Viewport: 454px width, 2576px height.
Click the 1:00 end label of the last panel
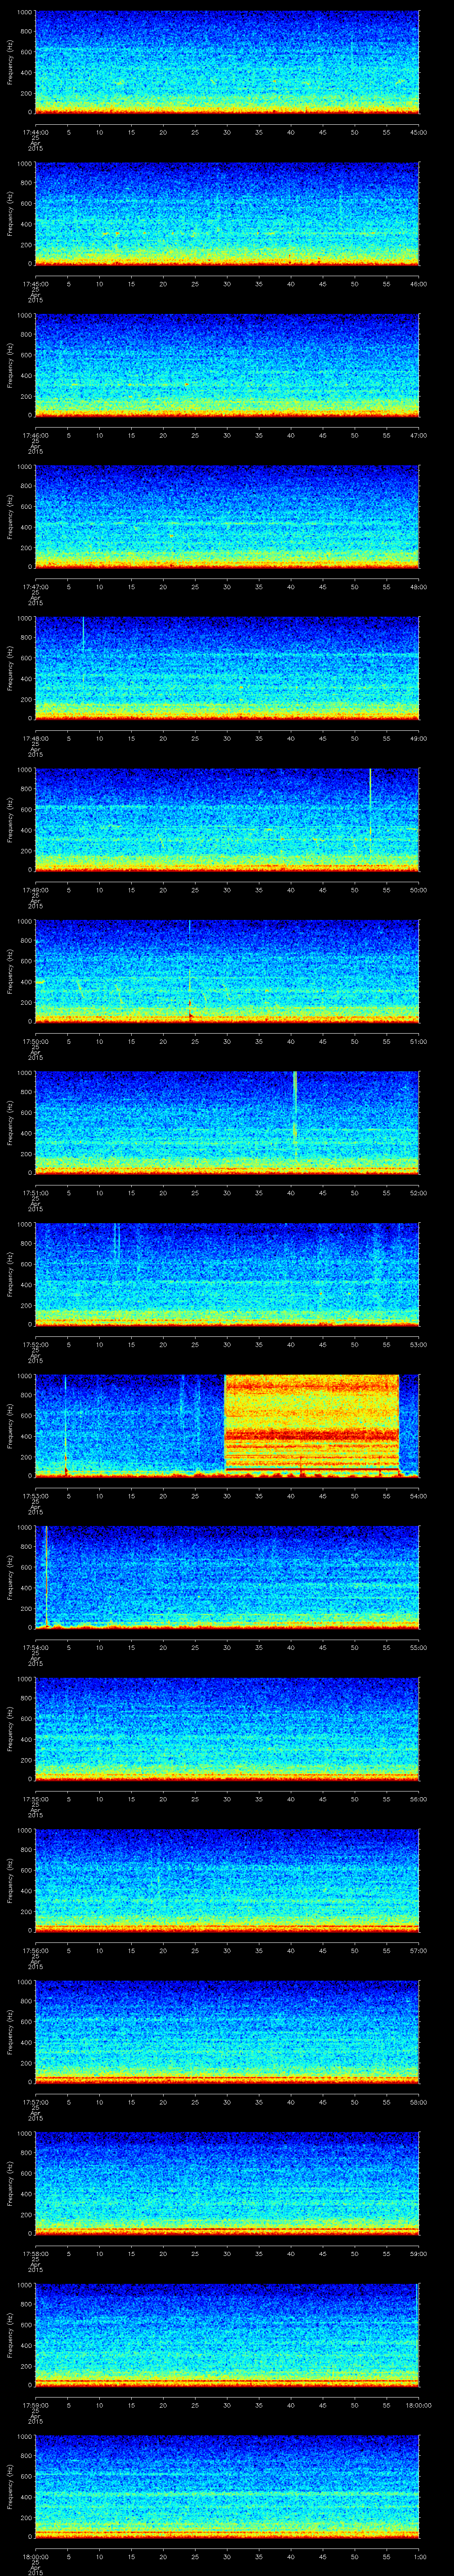point(419,2556)
